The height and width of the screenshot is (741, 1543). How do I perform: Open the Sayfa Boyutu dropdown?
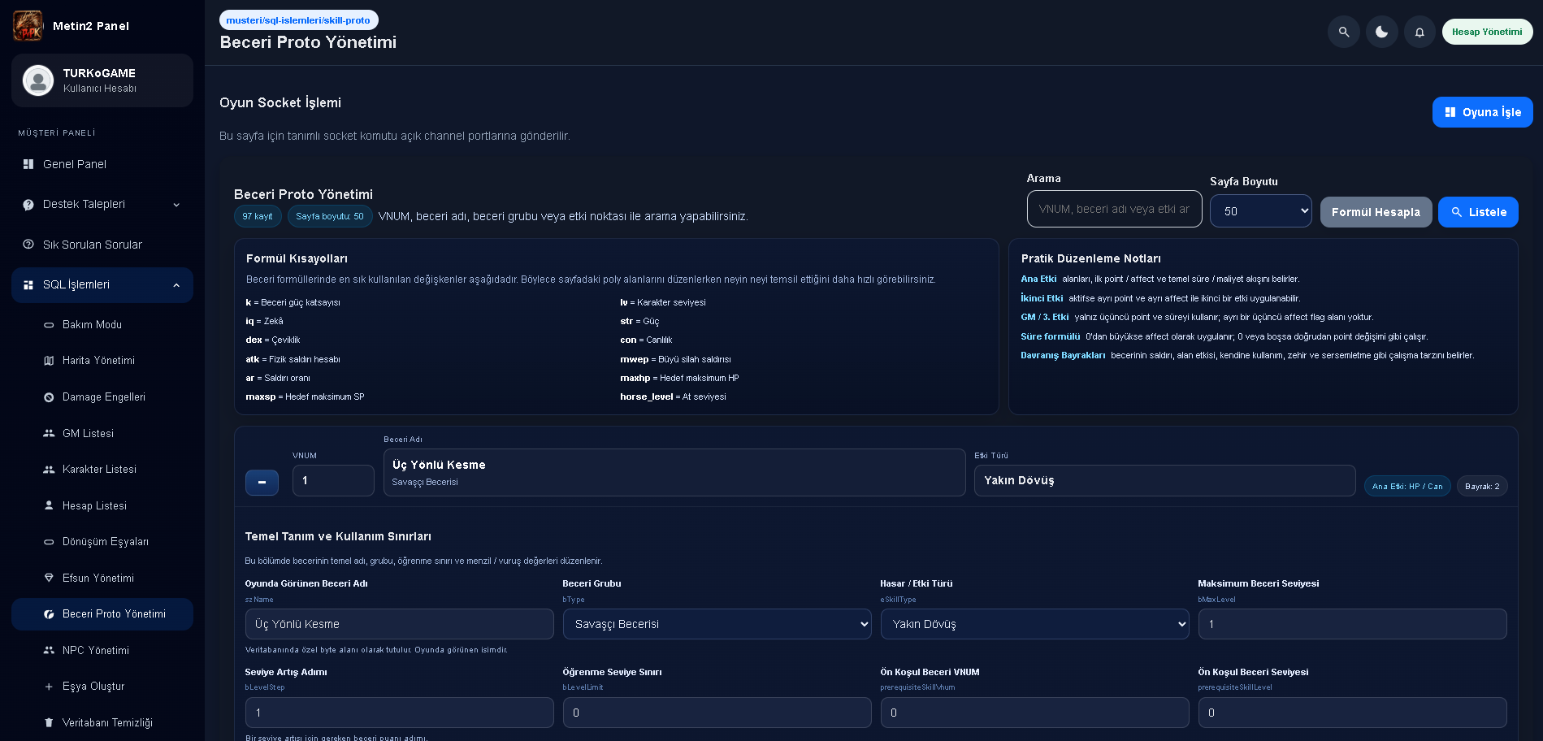coord(1260,211)
